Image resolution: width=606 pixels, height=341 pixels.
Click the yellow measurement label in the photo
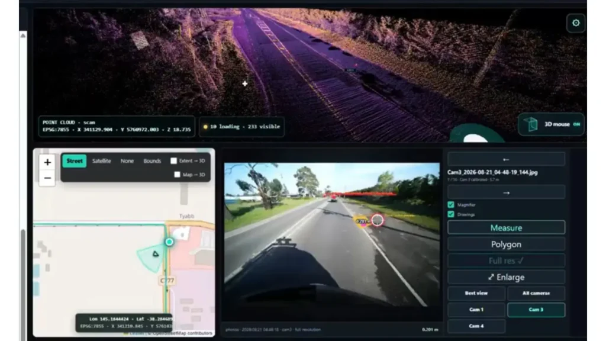pos(362,221)
